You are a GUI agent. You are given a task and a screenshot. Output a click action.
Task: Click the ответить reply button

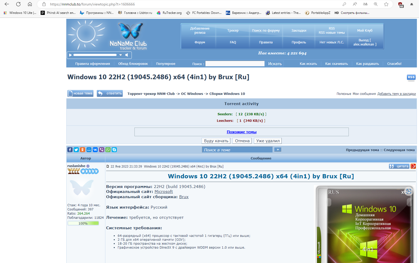point(110,93)
